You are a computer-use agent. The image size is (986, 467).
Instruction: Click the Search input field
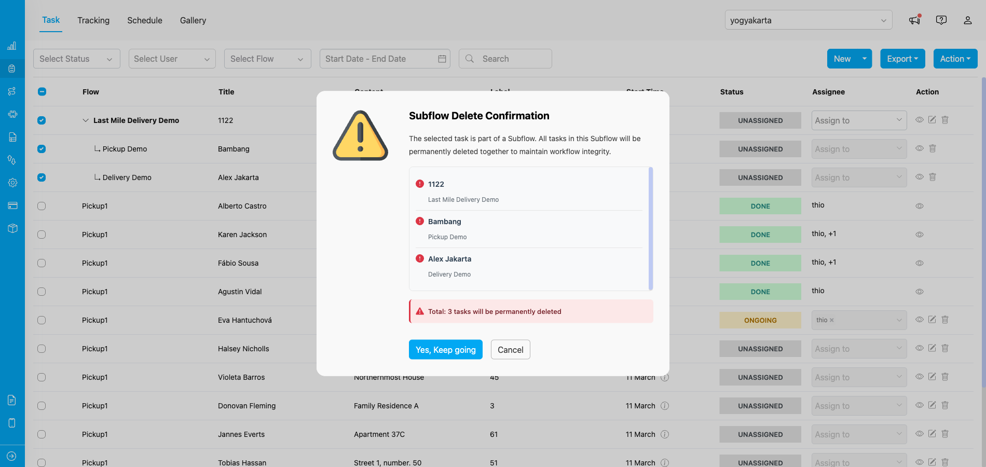(x=505, y=59)
